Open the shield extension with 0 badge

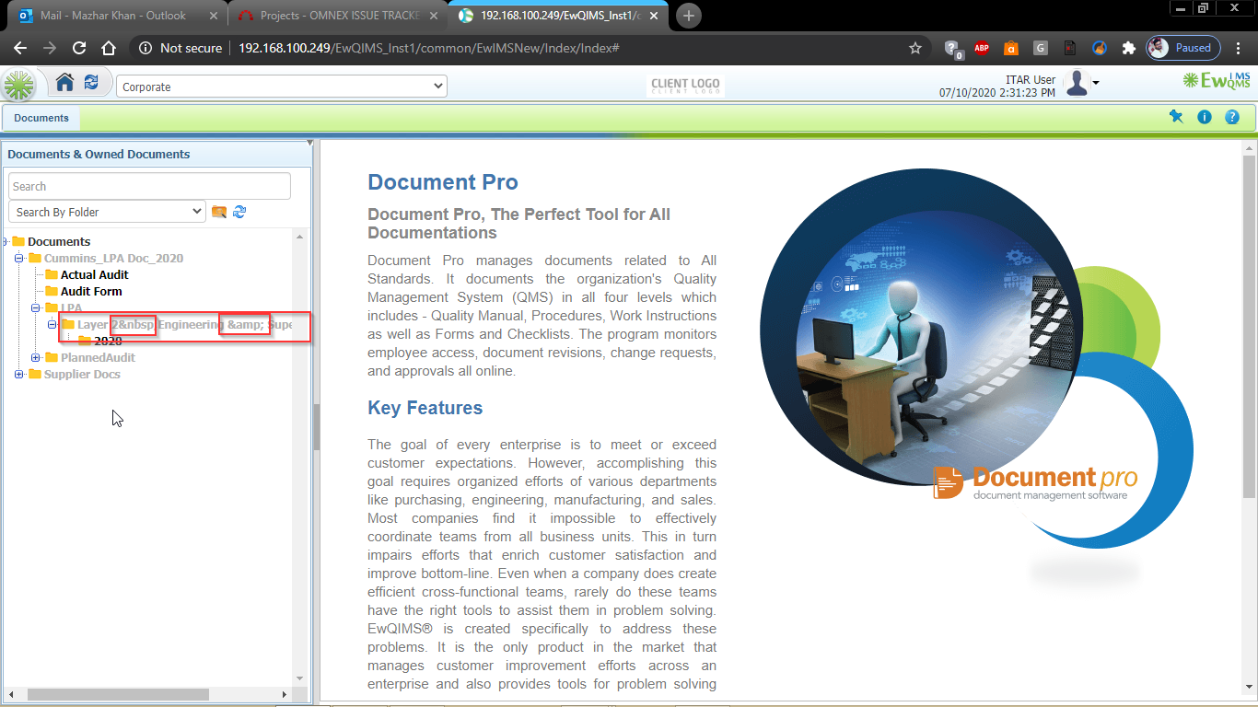pyautogui.click(x=953, y=48)
